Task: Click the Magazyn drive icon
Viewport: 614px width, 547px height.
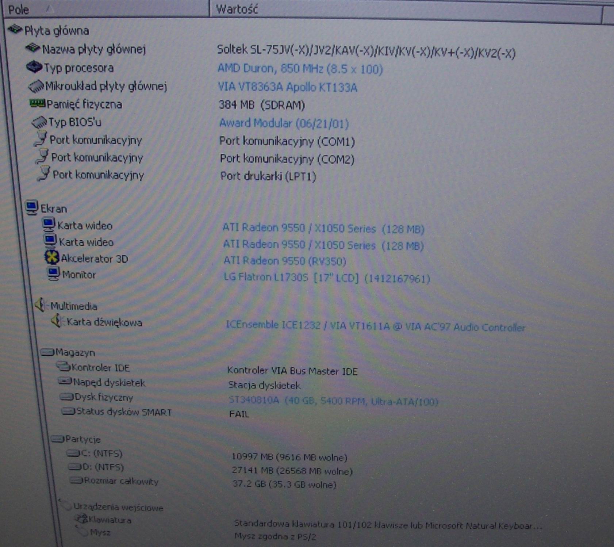Action: pyautogui.click(x=47, y=352)
